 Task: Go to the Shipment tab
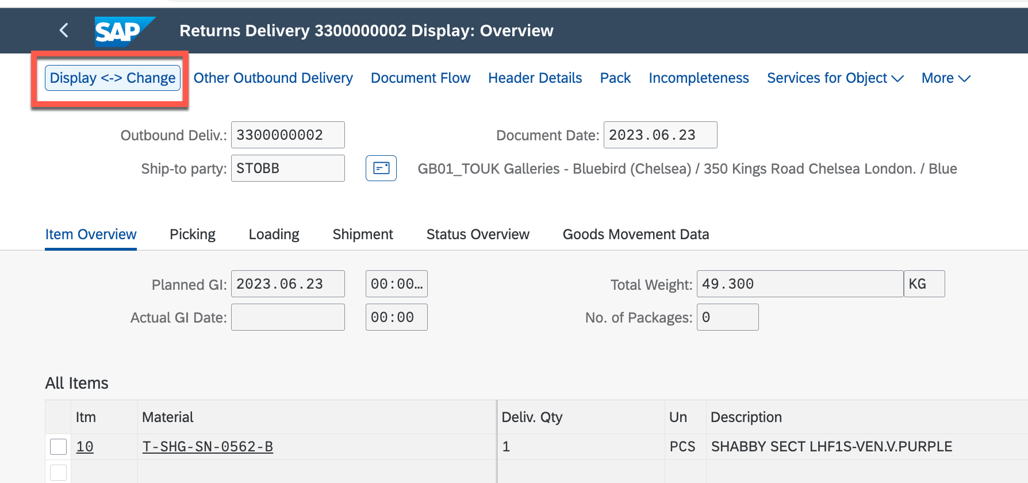pos(362,235)
